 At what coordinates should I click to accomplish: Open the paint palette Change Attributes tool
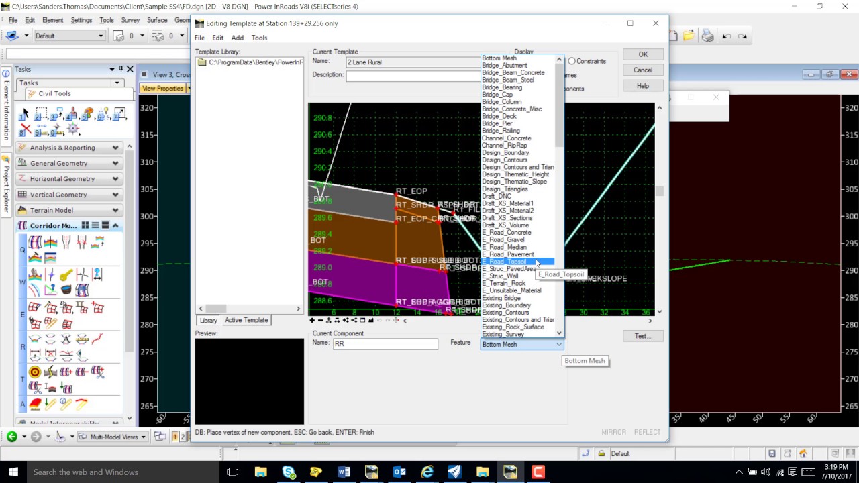coord(88,113)
